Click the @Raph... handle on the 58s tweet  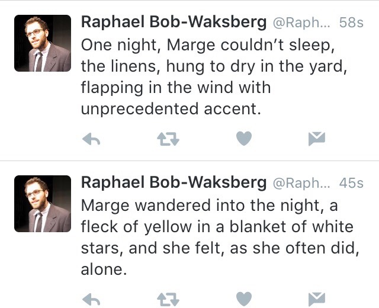tap(301, 23)
